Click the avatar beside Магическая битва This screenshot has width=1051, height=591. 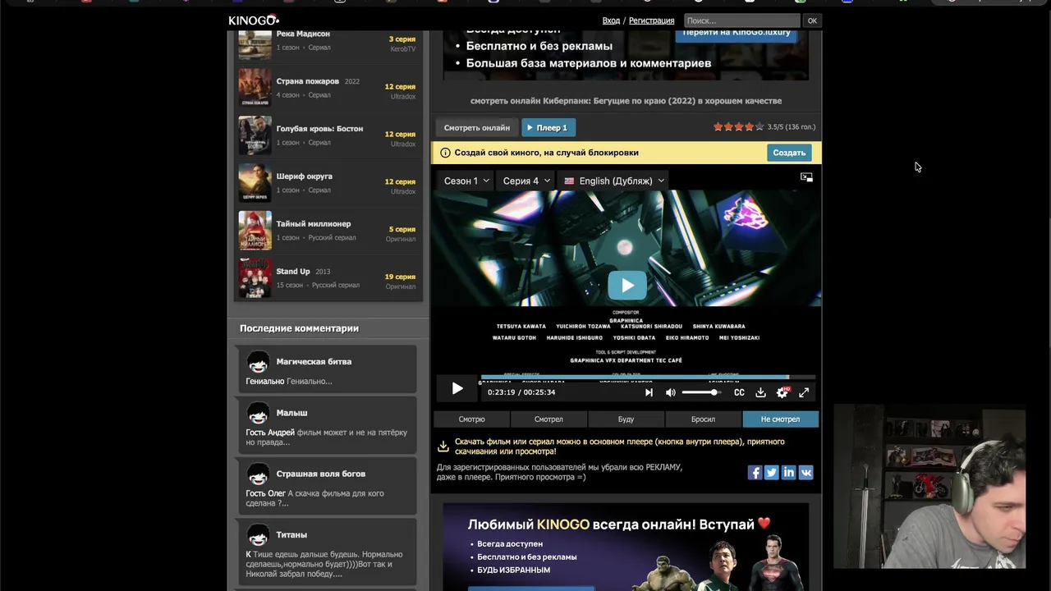[258, 362]
